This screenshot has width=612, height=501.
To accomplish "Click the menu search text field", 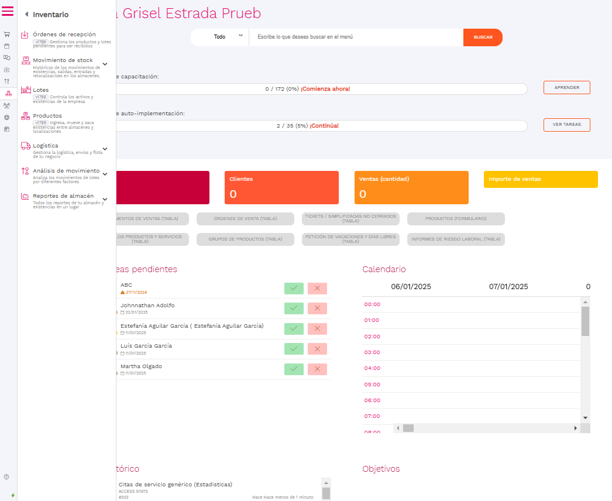I will [356, 37].
